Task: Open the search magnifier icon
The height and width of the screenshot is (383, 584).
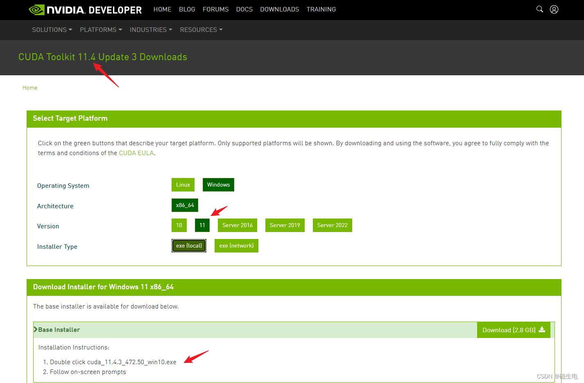Action: tap(540, 9)
